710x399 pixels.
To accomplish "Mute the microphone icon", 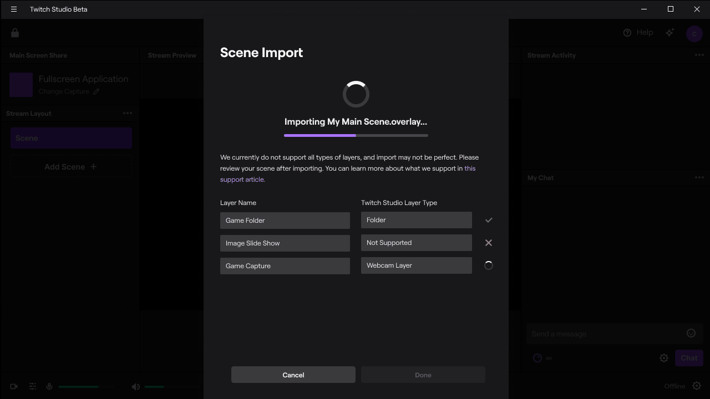I will pyautogui.click(x=49, y=386).
